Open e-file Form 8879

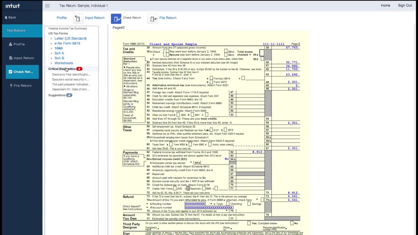(67, 43)
